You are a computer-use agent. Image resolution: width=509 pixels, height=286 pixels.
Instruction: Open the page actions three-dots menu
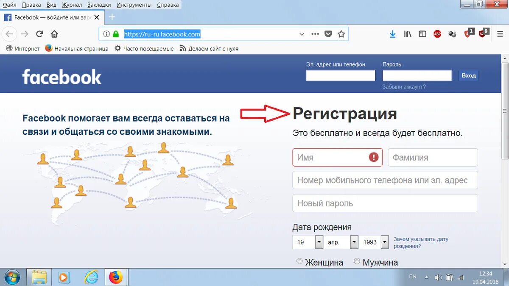(x=315, y=34)
